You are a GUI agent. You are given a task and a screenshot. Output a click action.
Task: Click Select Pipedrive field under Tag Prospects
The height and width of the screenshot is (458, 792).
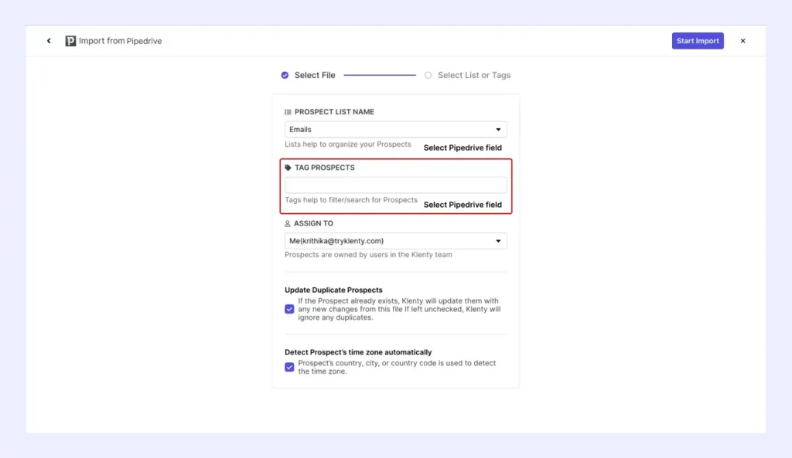[x=463, y=205]
